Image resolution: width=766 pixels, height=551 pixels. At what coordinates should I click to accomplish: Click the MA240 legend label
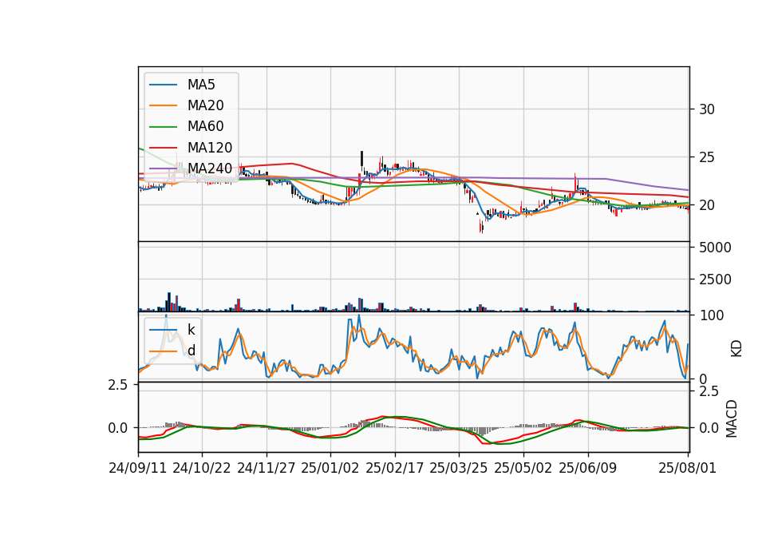point(210,168)
